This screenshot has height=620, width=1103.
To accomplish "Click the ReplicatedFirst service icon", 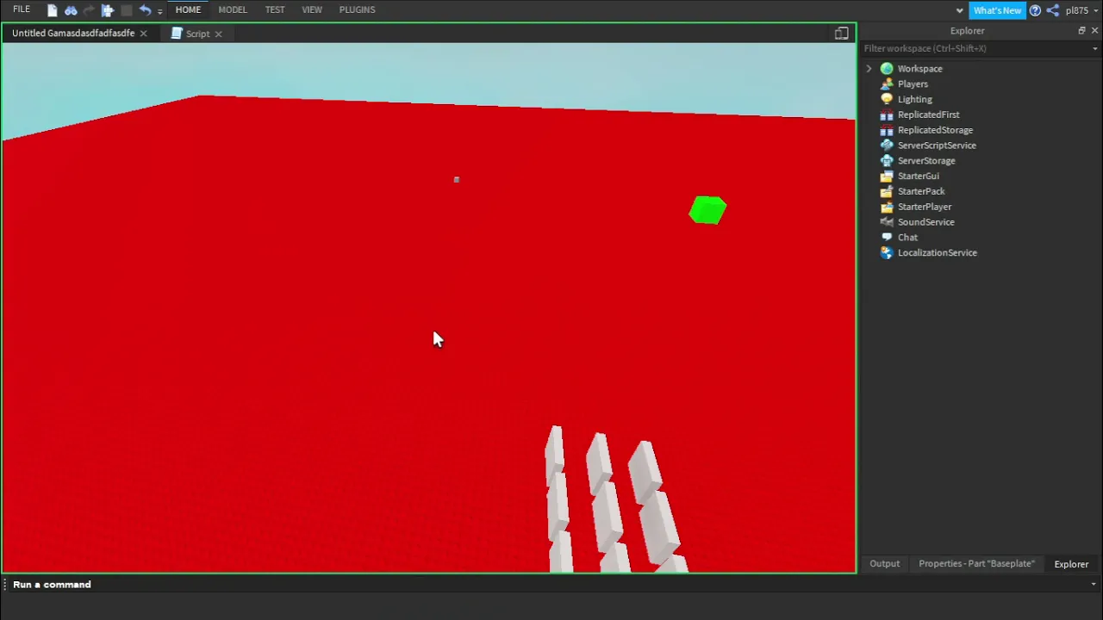I will [x=887, y=115].
